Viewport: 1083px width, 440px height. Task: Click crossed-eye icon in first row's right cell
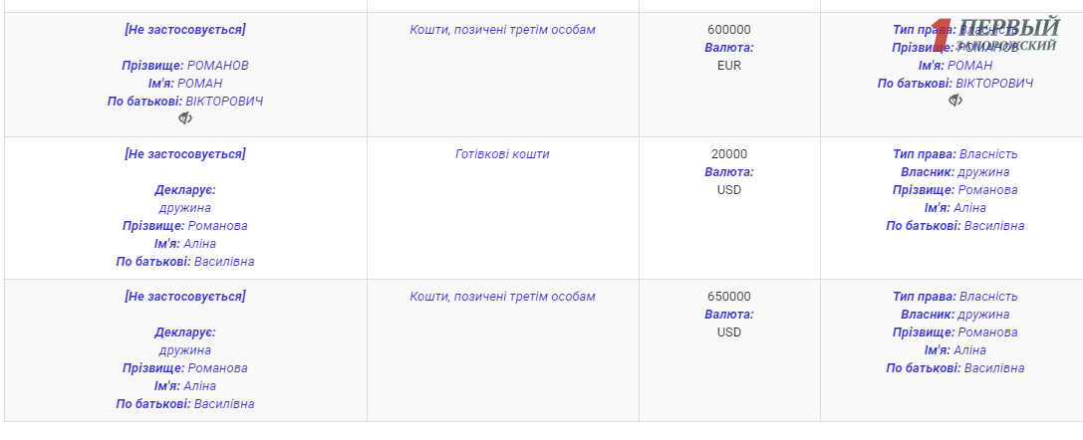tap(955, 101)
